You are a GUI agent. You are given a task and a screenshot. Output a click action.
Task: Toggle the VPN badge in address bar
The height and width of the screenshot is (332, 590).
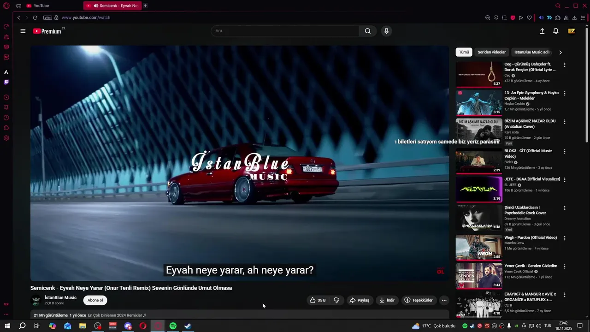(x=47, y=18)
